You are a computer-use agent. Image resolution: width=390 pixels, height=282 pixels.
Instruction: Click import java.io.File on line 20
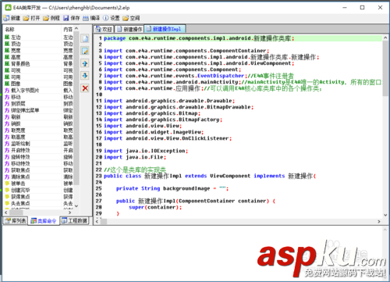[135, 157]
